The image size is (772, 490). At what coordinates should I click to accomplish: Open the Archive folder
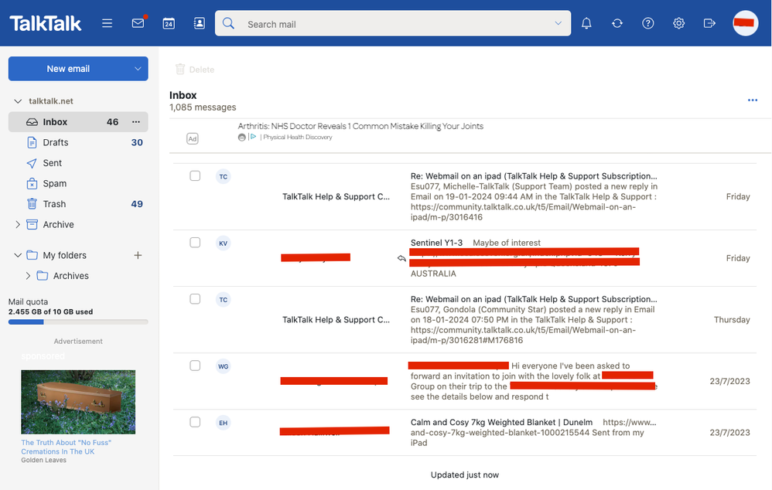coord(58,224)
